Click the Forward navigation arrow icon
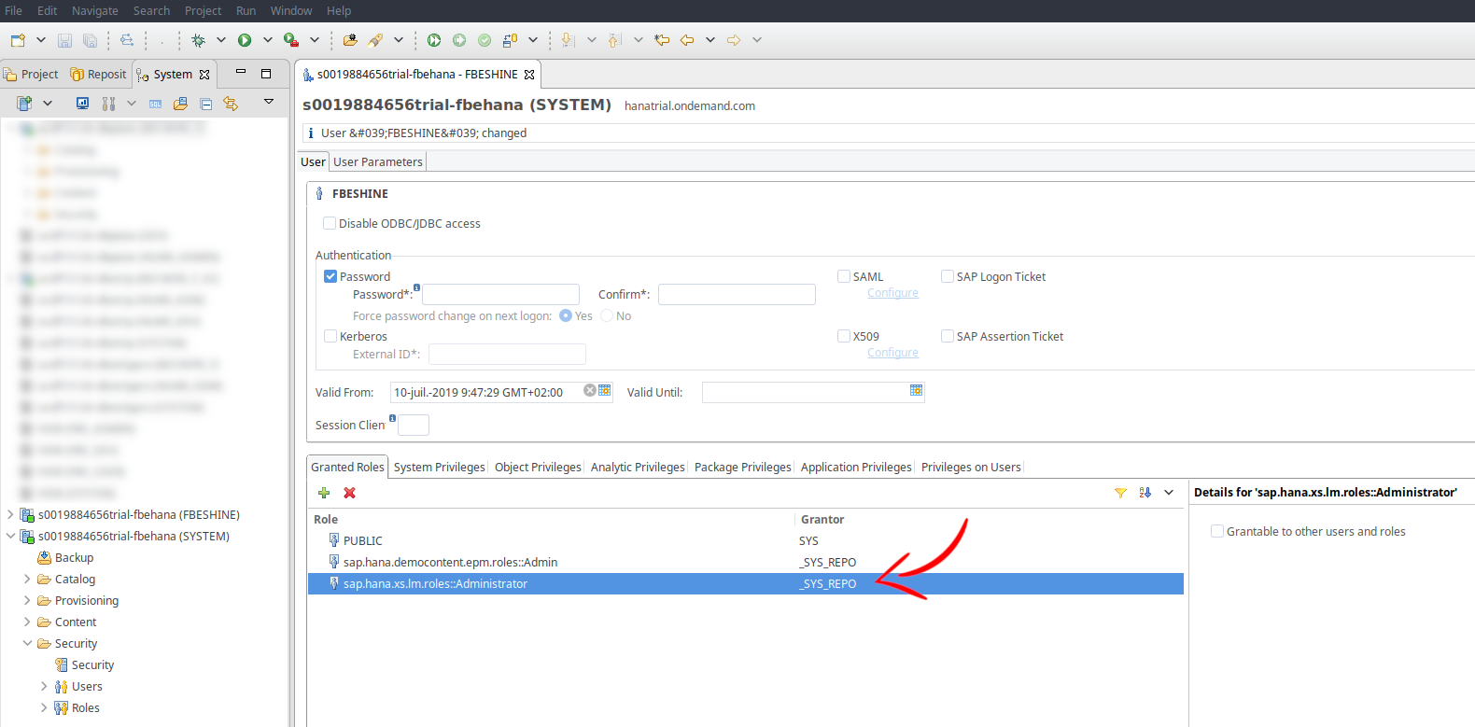The height and width of the screenshot is (727, 1475). (x=734, y=40)
